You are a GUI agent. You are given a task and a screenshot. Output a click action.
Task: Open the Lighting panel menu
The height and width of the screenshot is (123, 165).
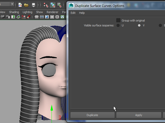click(28, 12)
